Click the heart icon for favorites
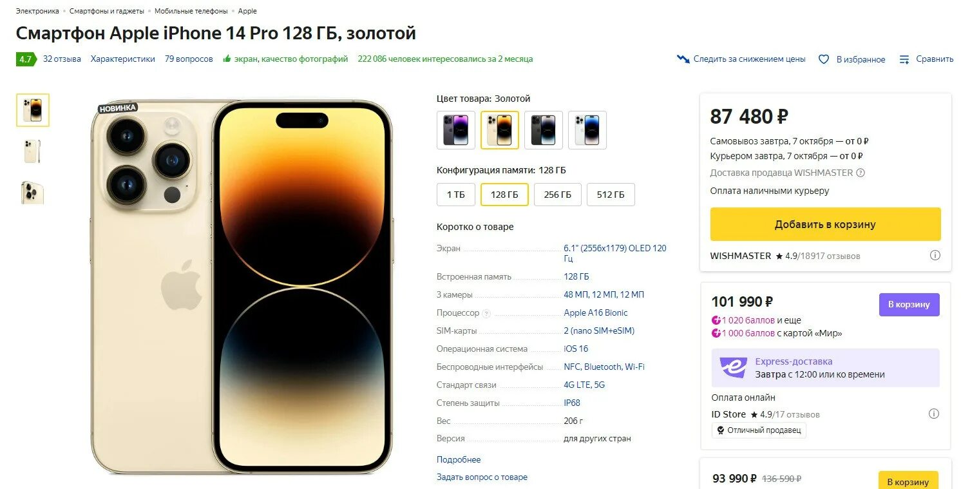Screen dimensions: 961x489 tap(823, 59)
